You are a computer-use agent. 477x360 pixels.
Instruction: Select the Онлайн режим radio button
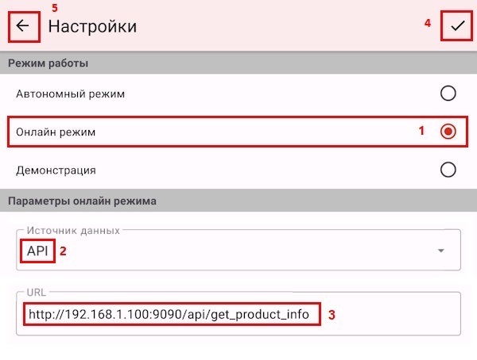click(448, 132)
